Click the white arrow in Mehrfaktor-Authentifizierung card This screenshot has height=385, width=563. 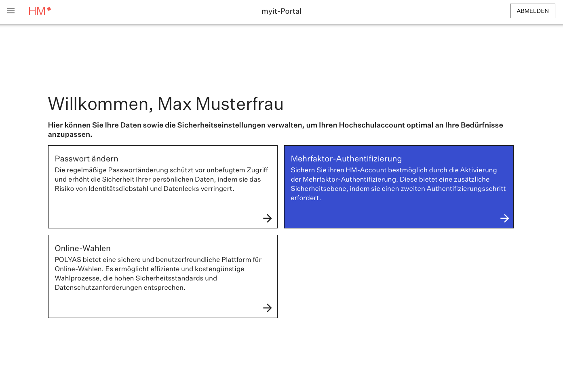(504, 218)
